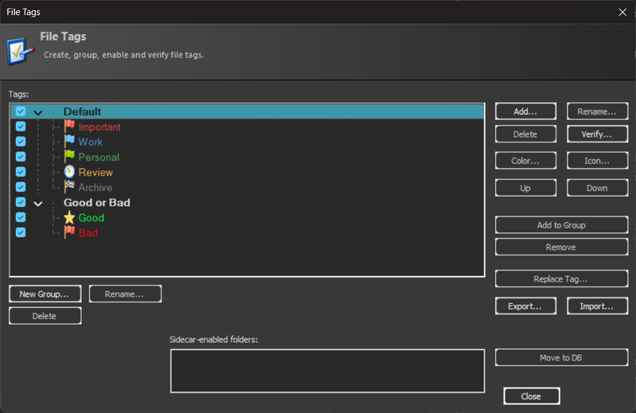Click the Move to DB button
The width and height of the screenshot is (636, 413).
click(561, 358)
